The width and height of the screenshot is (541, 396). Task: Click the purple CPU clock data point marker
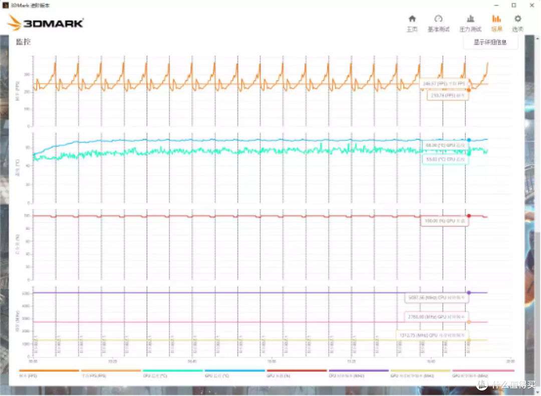pyautogui.click(x=469, y=293)
